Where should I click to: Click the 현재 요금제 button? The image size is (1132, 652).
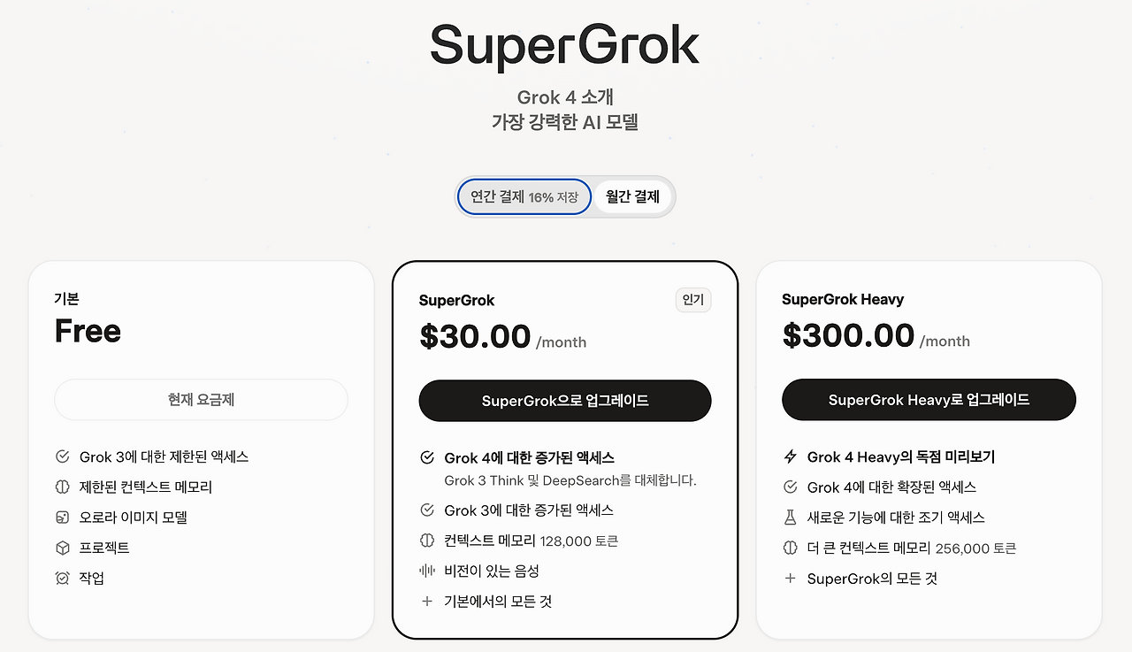pyautogui.click(x=201, y=400)
